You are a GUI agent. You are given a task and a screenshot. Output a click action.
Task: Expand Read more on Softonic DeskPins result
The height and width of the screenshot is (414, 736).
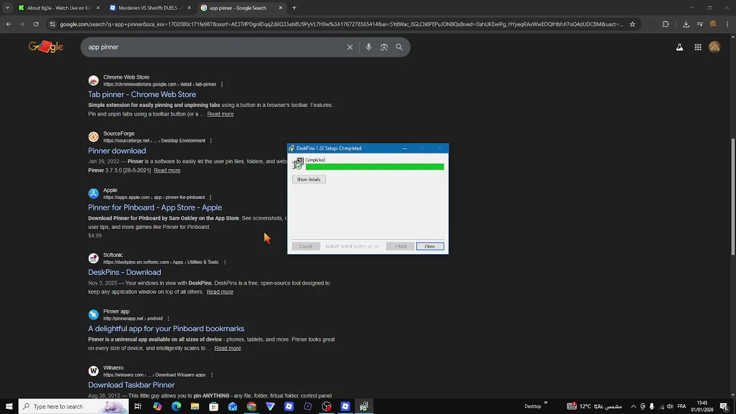pos(220,292)
